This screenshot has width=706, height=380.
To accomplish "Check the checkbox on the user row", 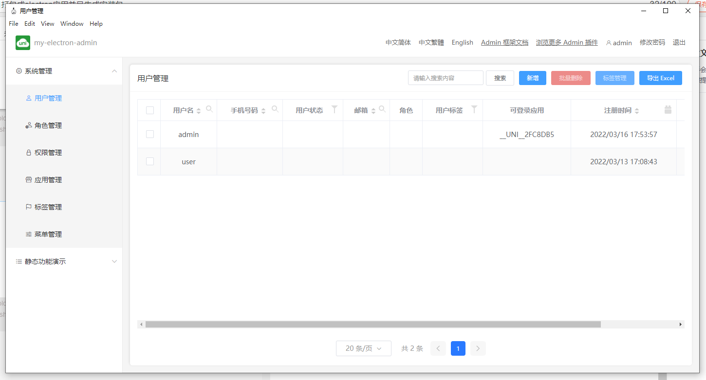I will 149,161.
